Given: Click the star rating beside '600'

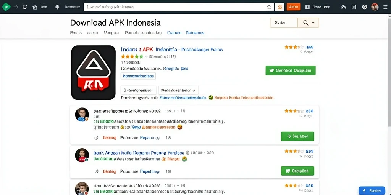Looking at the screenshot, I should click(x=294, y=185).
